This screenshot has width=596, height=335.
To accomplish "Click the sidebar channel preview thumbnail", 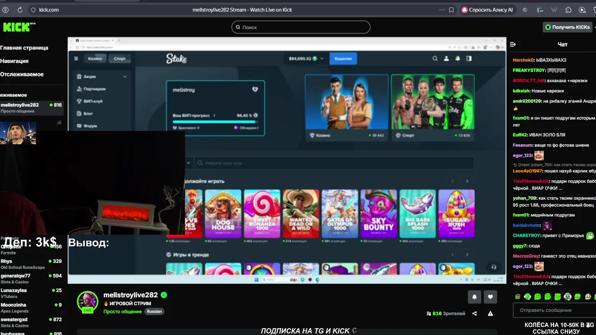I will tap(18, 133).
